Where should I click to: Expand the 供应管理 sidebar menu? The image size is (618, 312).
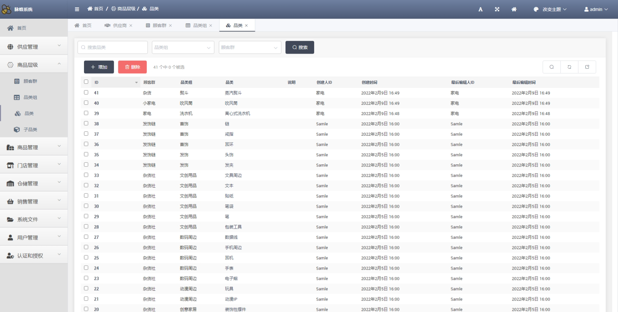[34, 47]
